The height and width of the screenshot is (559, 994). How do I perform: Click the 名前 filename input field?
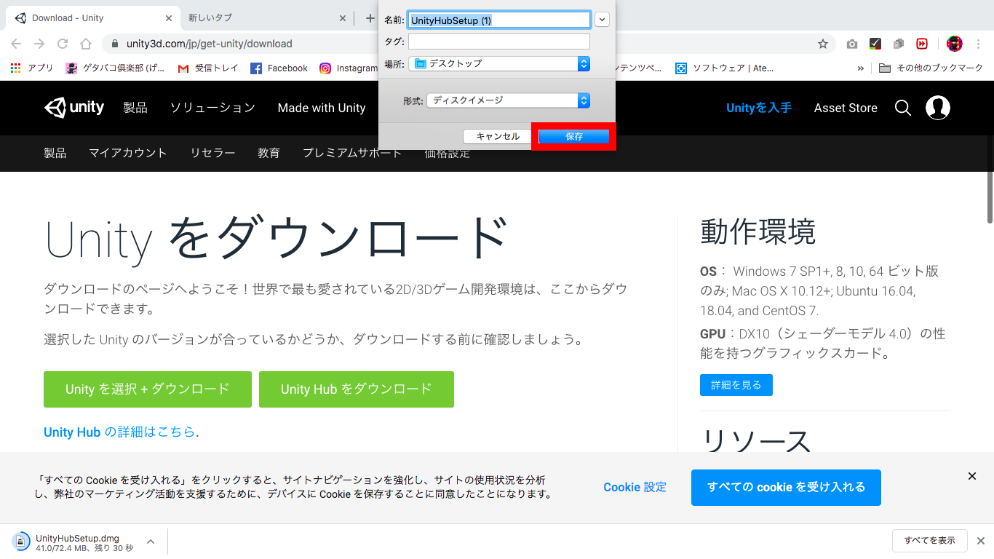(x=499, y=20)
